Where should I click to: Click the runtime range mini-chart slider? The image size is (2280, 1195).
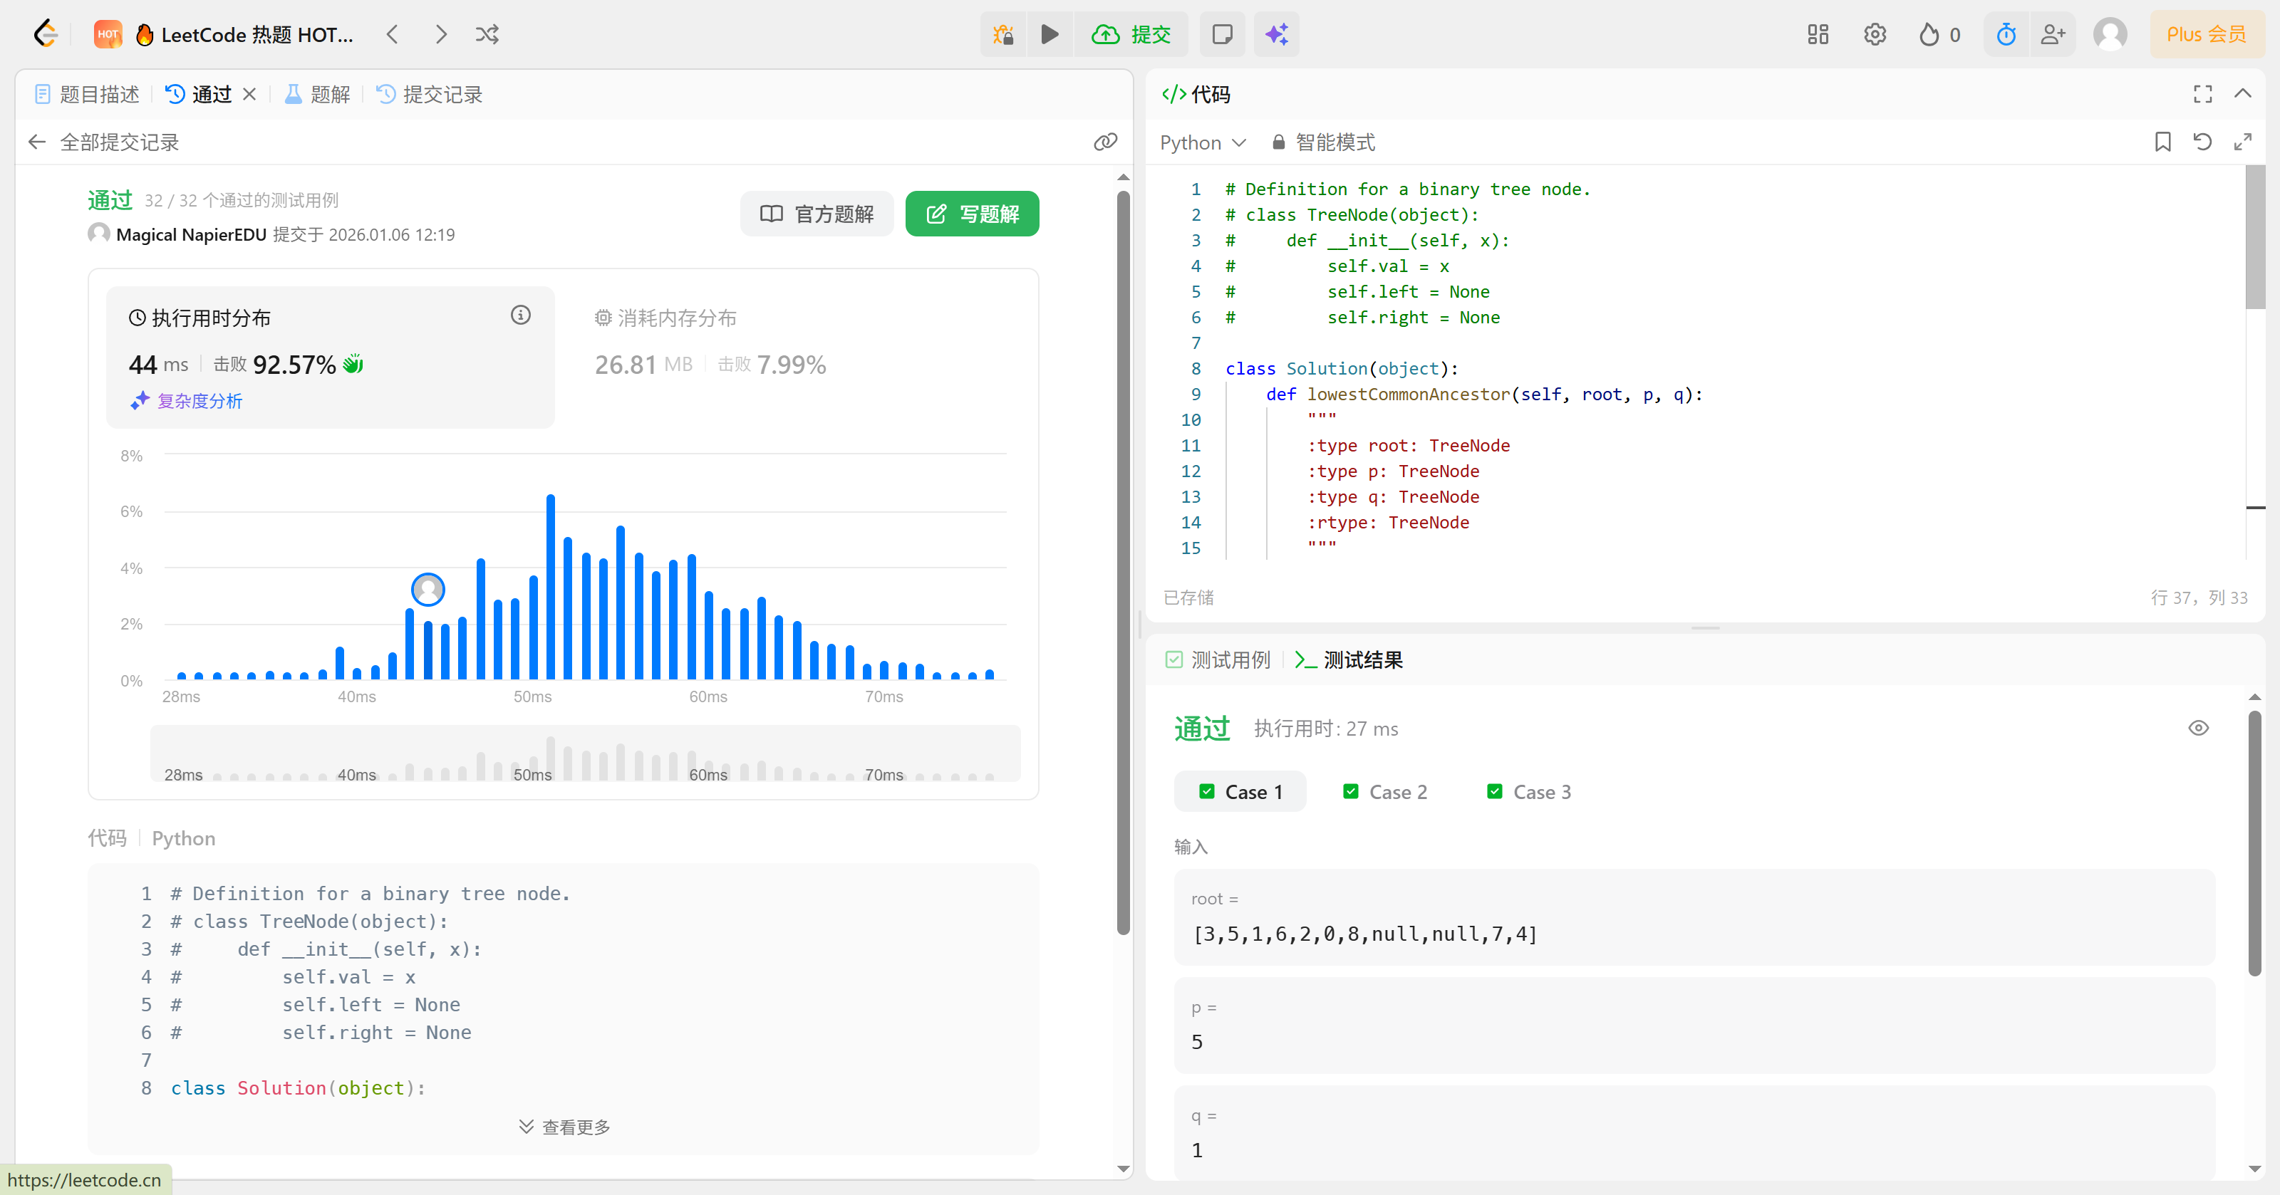[x=584, y=754]
